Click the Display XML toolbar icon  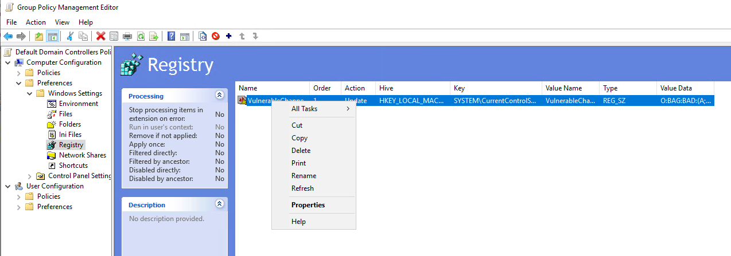pyautogui.click(x=203, y=36)
